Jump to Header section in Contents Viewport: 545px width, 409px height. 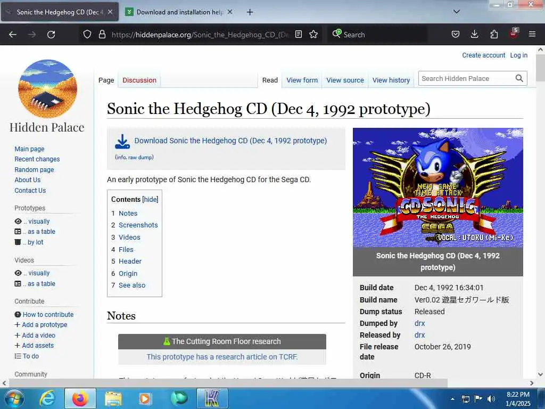click(130, 261)
